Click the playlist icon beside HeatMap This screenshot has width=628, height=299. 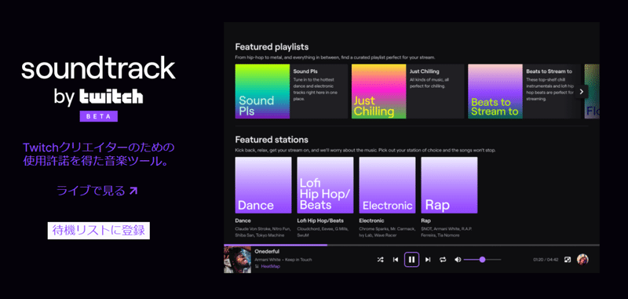257,266
